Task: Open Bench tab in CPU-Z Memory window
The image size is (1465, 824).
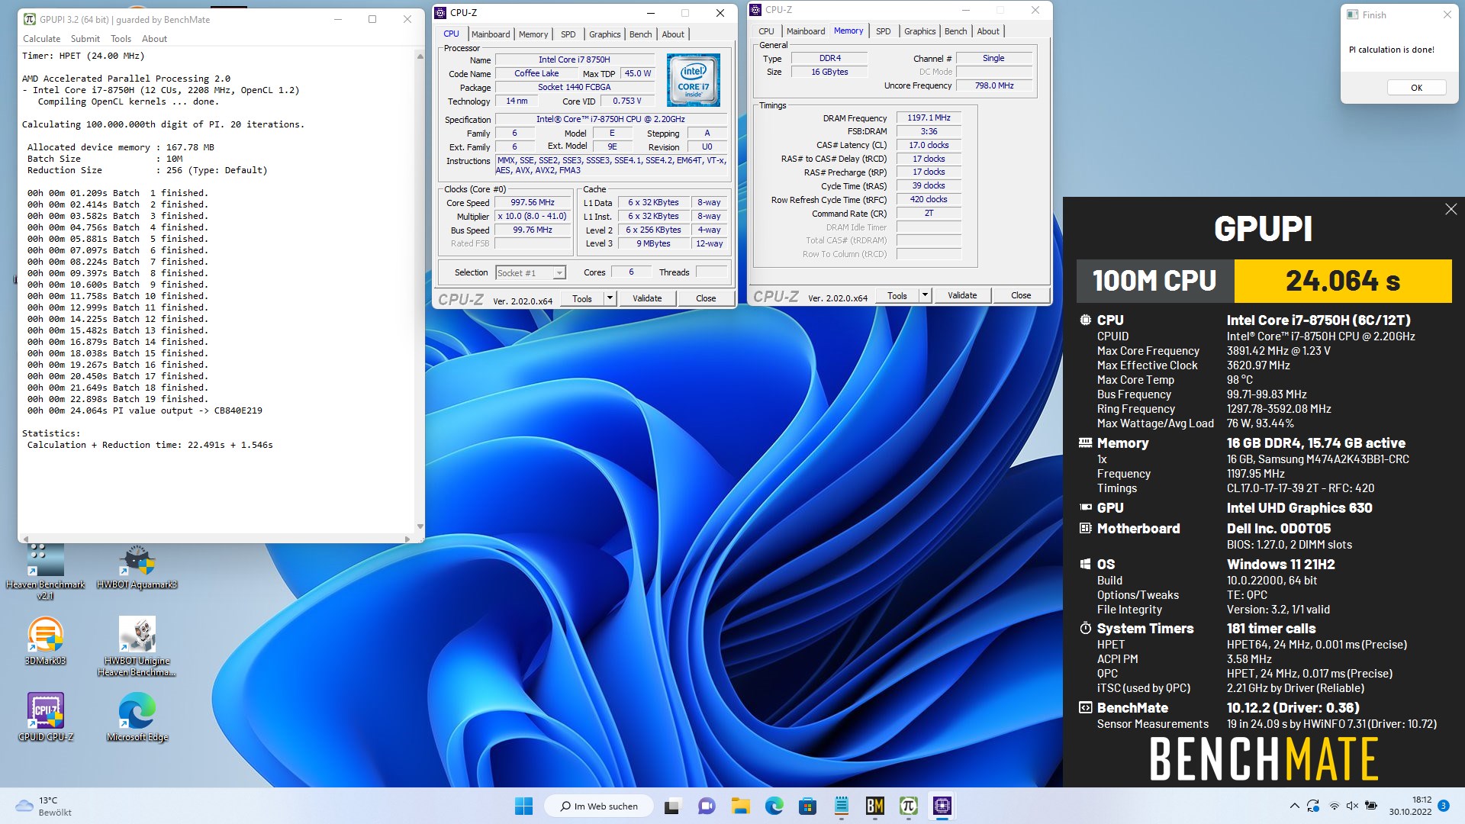Action: coord(956,31)
